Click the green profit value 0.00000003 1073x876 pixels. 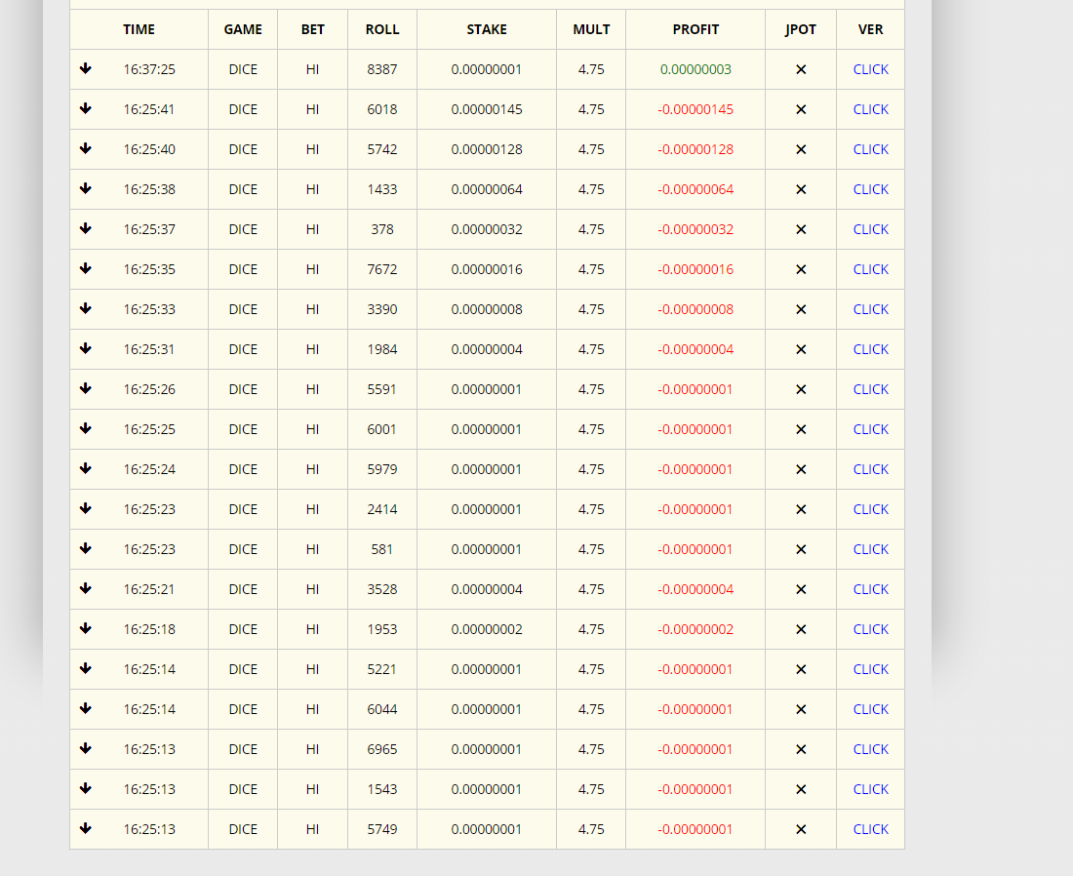pyautogui.click(x=695, y=69)
